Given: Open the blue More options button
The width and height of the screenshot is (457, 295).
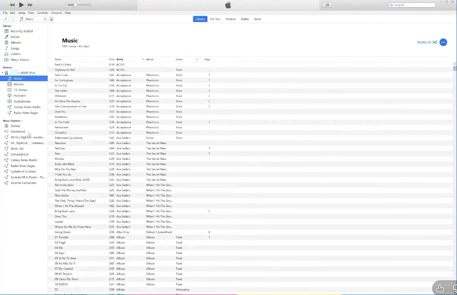Looking at the screenshot, I should pyautogui.click(x=443, y=42).
